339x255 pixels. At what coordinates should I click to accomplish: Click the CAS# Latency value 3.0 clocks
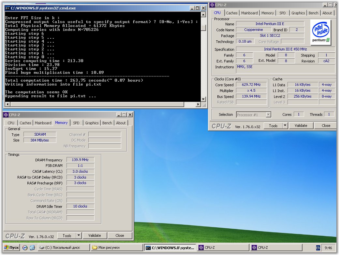[x=80, y=171]
